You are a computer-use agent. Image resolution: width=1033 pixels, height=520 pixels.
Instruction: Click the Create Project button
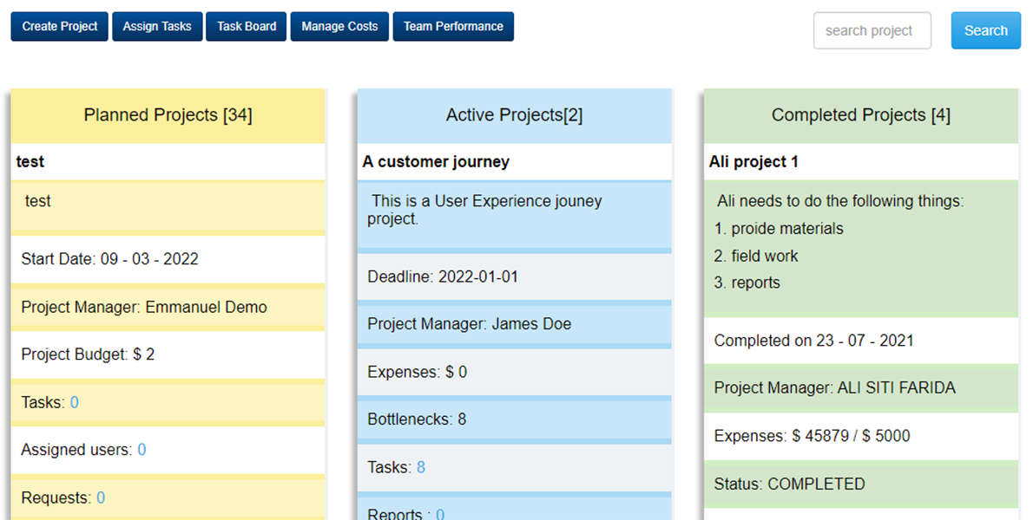pyautogui.click(x=58, y=26)
